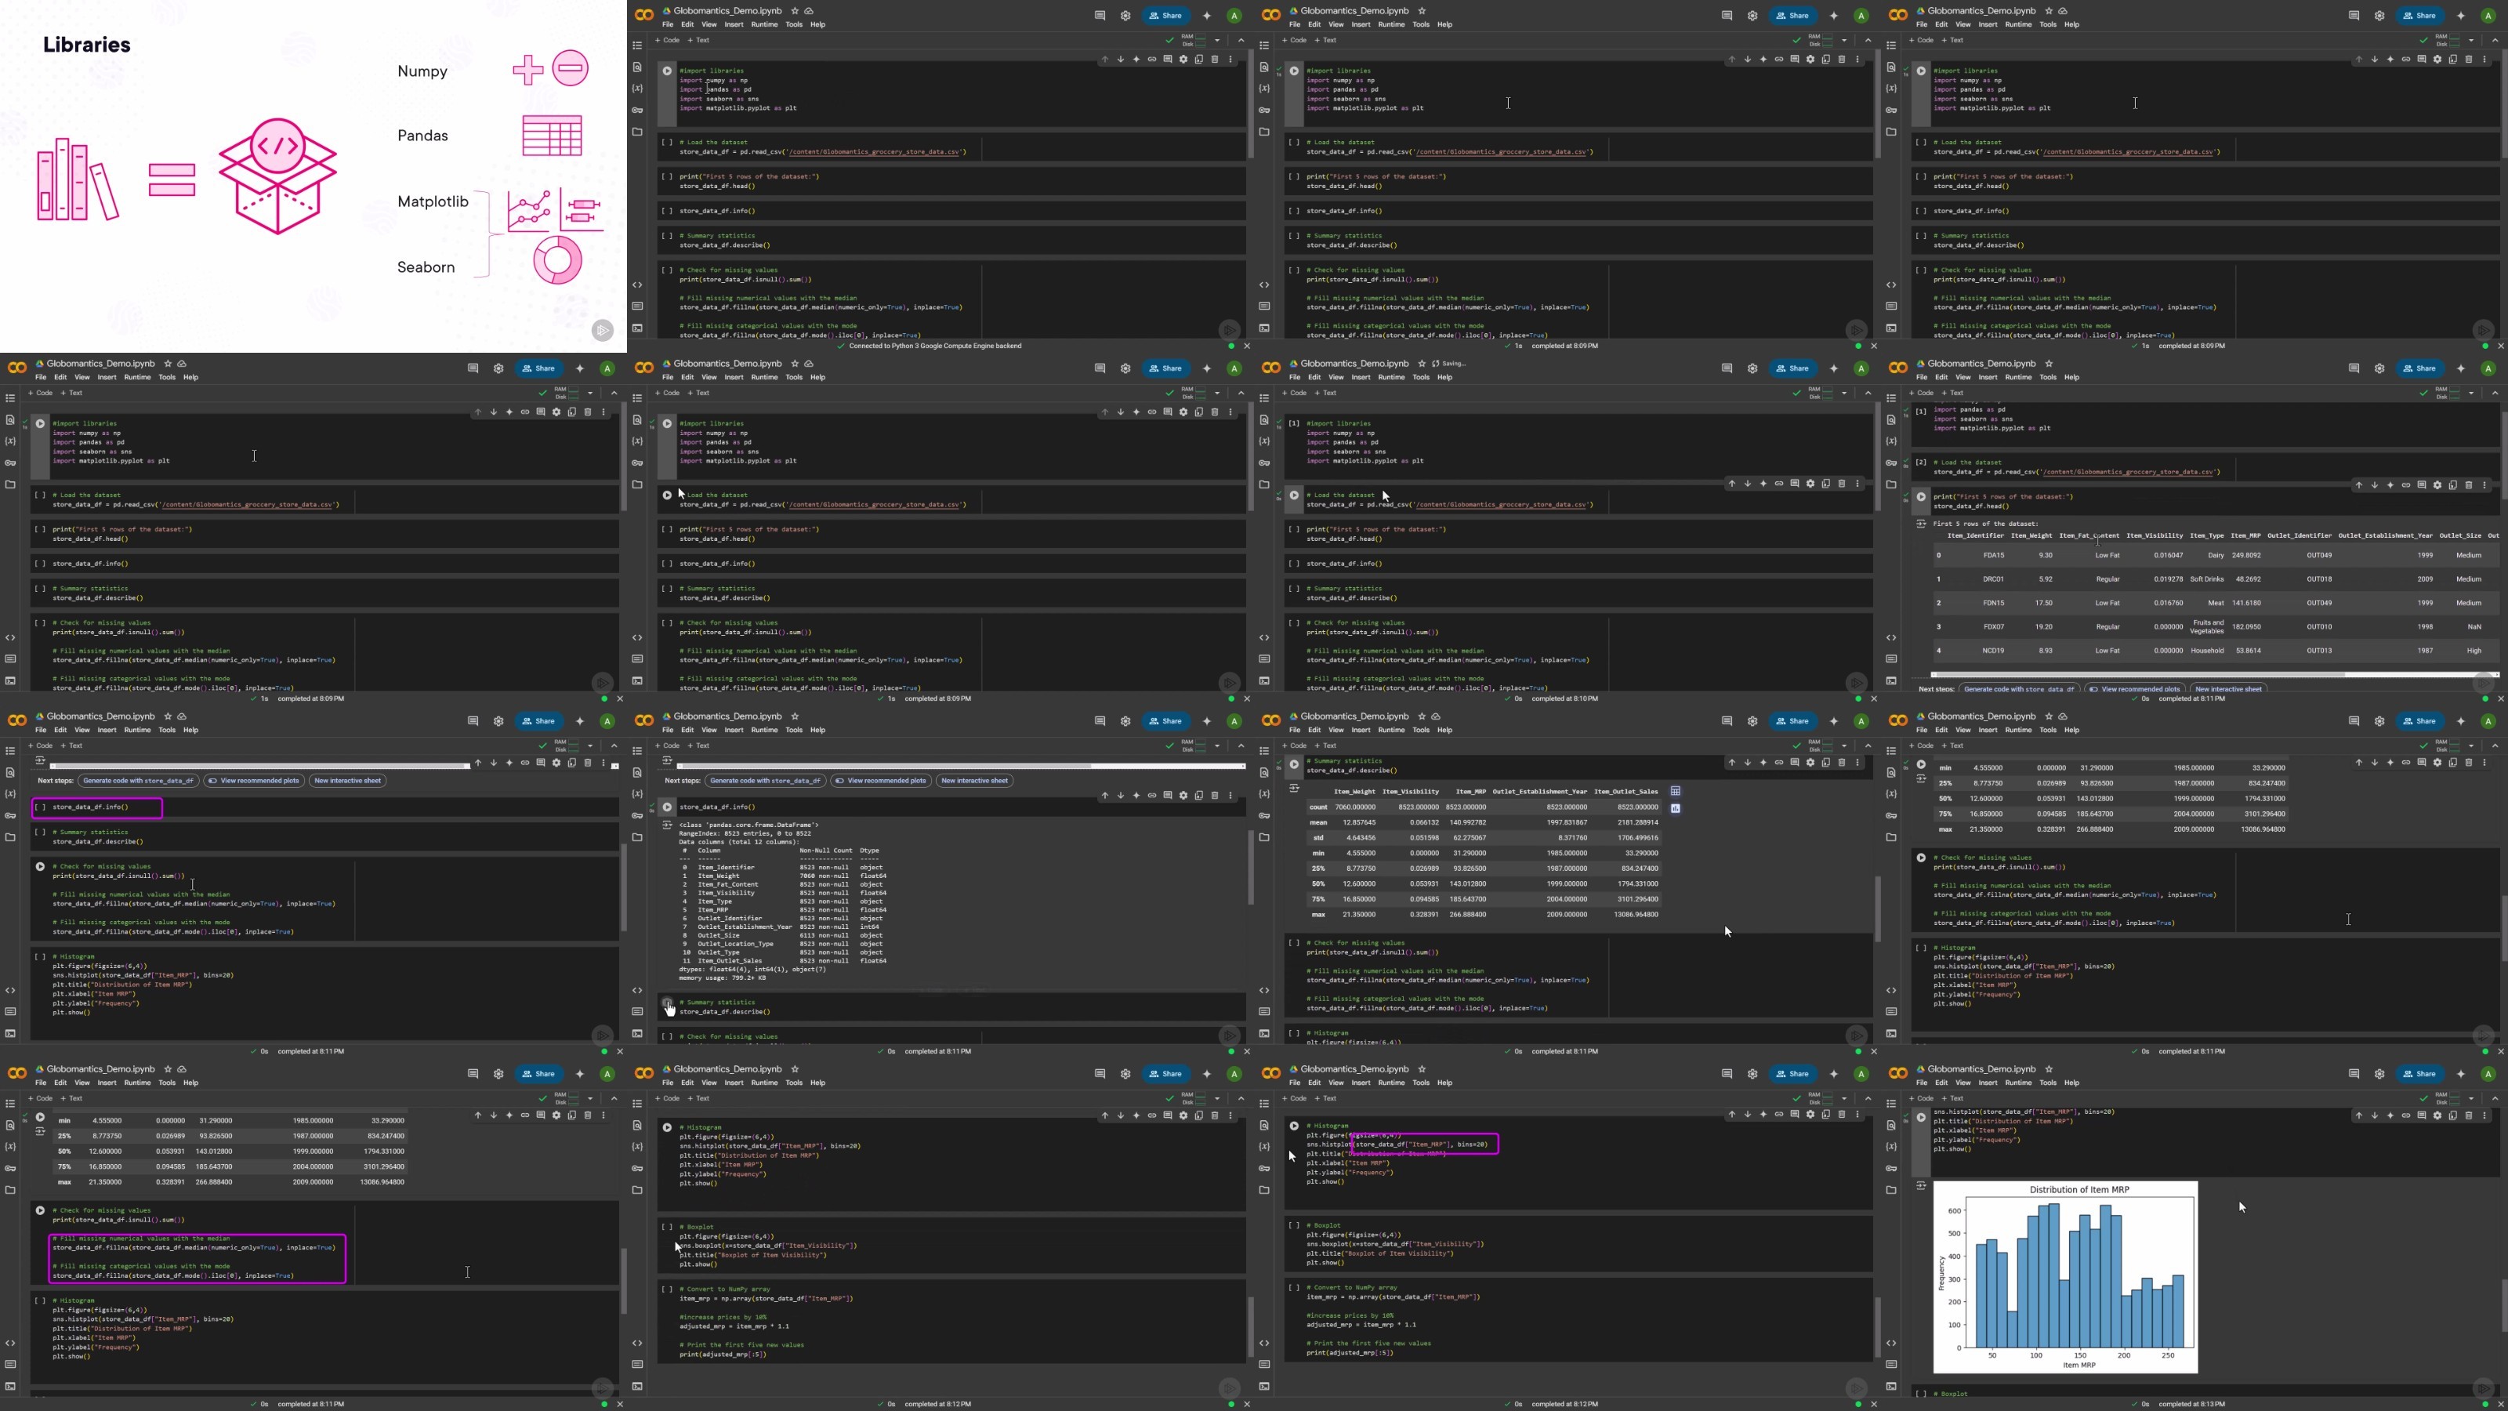Open RAM Disk dropdown arrow in info() output frame
The height and width of the screenshot is (1411, 2508).
(1217, 746)
